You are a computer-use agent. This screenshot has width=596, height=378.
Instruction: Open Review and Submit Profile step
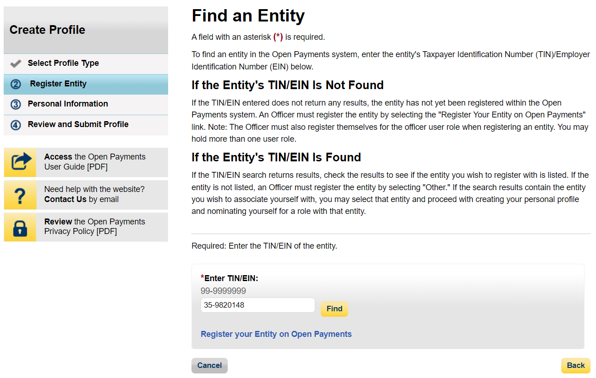point(78,124)
